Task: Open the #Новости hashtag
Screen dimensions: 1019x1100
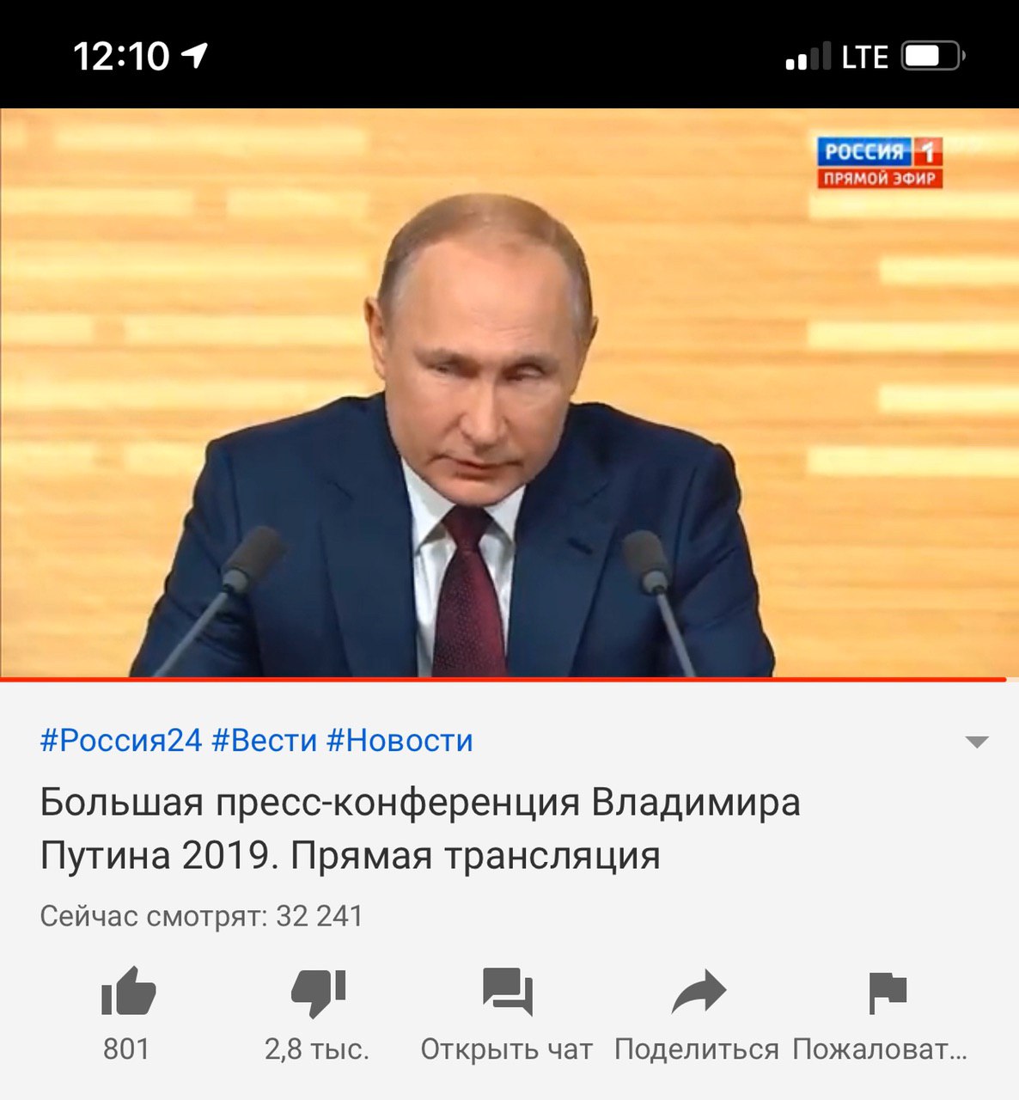Action: 400,740
